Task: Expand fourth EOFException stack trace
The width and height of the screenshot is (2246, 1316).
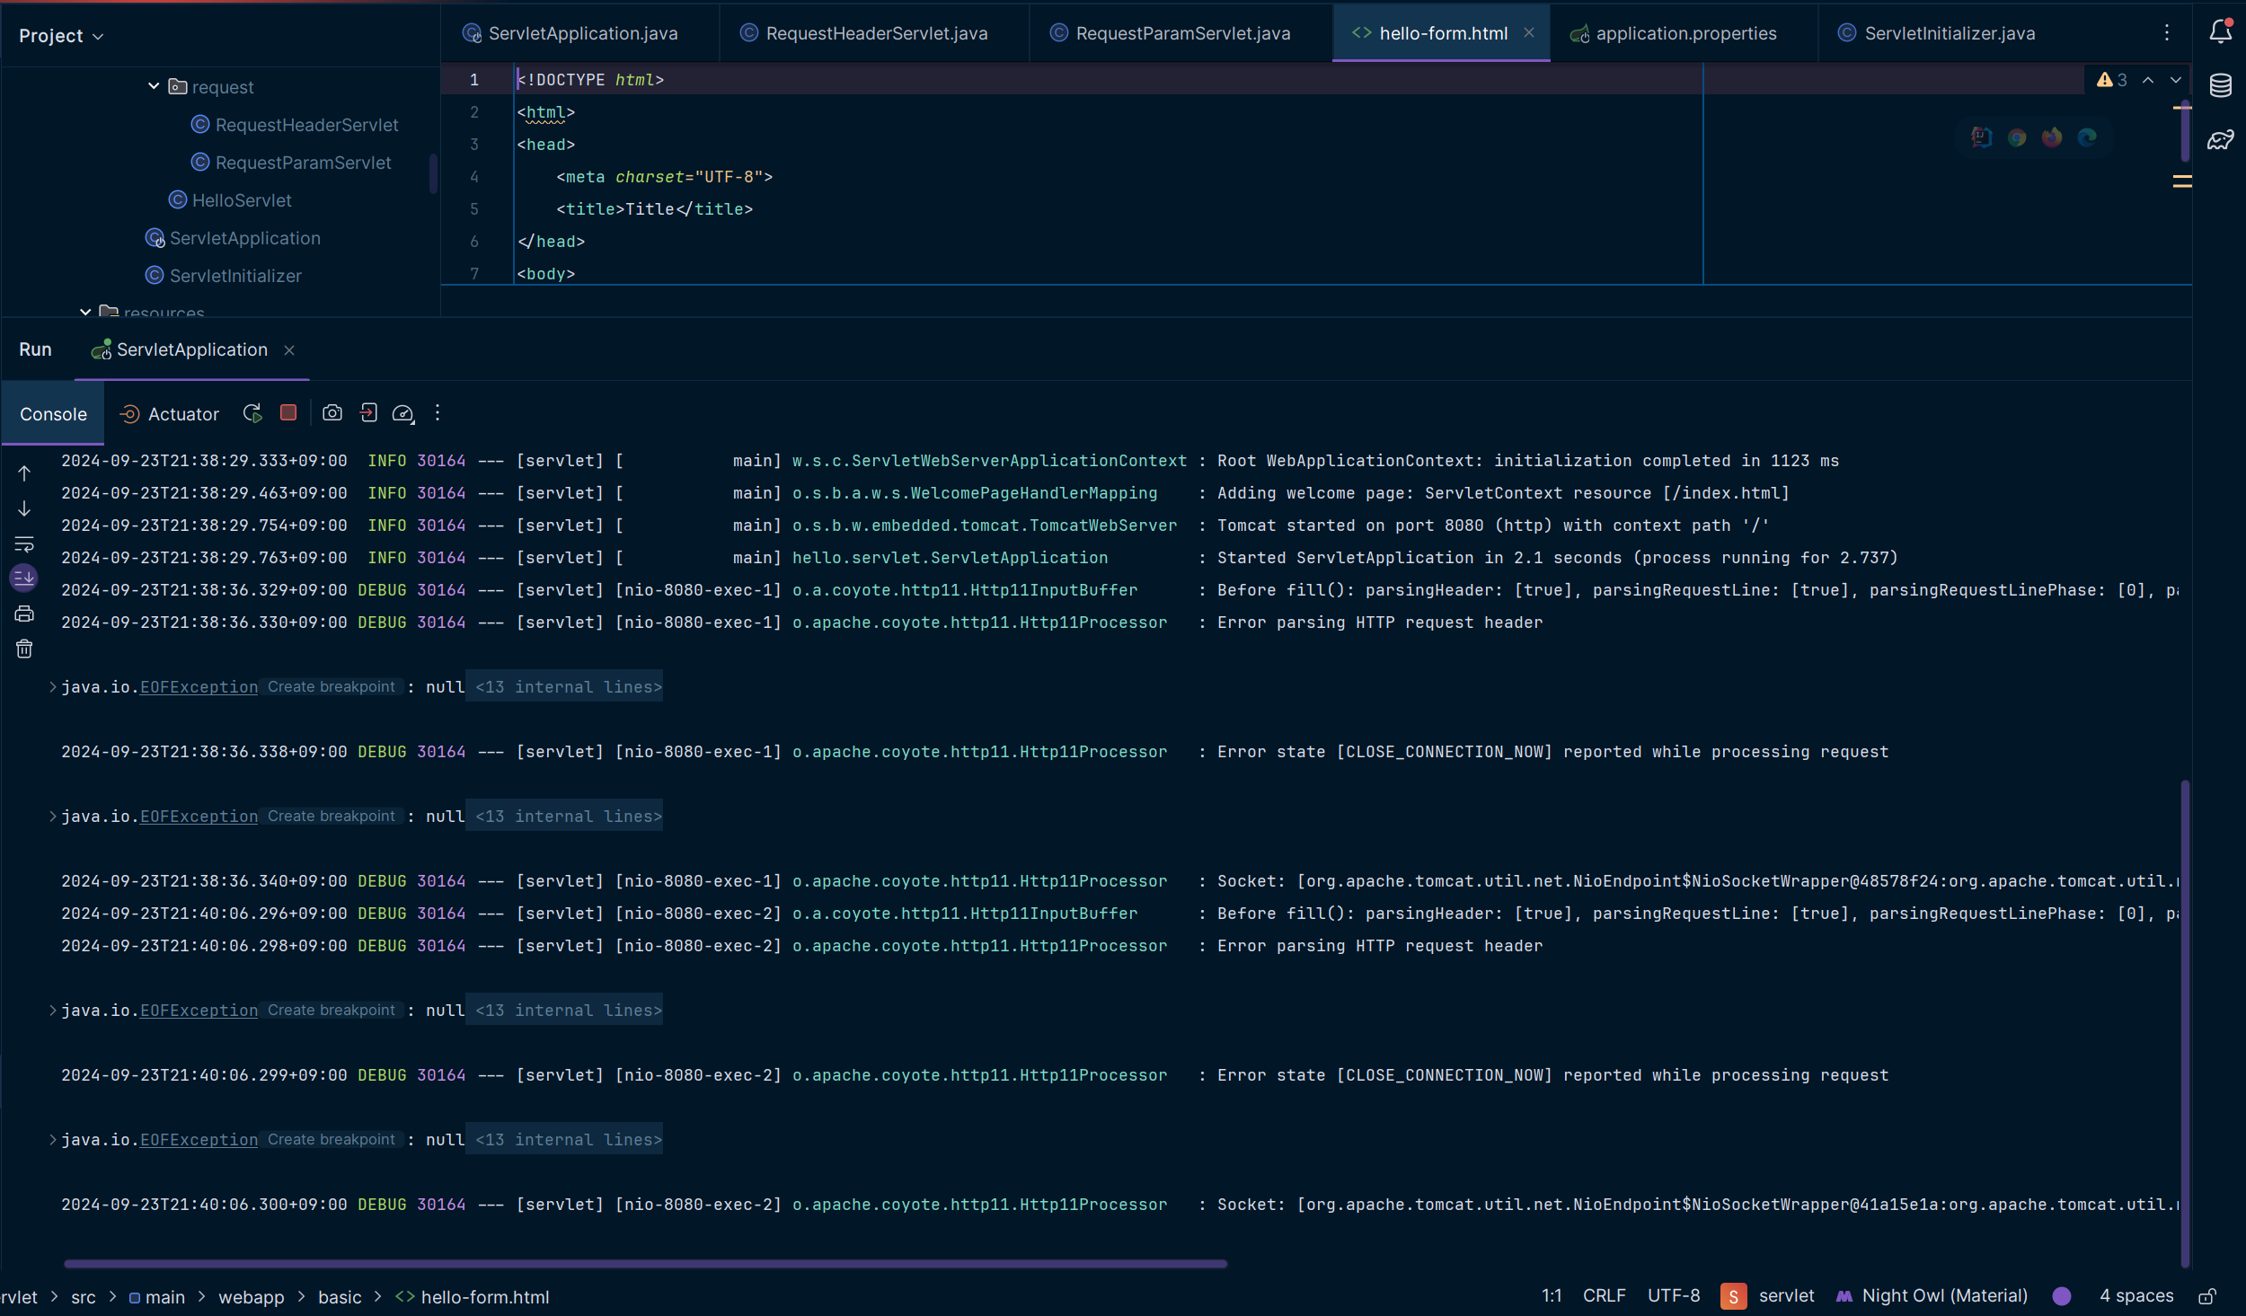Action: [53, 1140]
